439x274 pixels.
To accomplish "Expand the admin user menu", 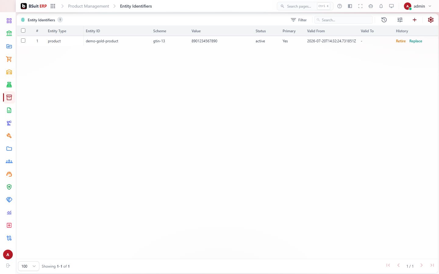I will coord(418,6).
